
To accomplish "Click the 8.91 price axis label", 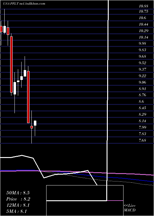I will click(x=142, y=89).
